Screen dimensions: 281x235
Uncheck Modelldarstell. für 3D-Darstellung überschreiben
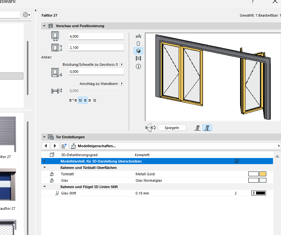pyautogui.click(x=237, y=161)
